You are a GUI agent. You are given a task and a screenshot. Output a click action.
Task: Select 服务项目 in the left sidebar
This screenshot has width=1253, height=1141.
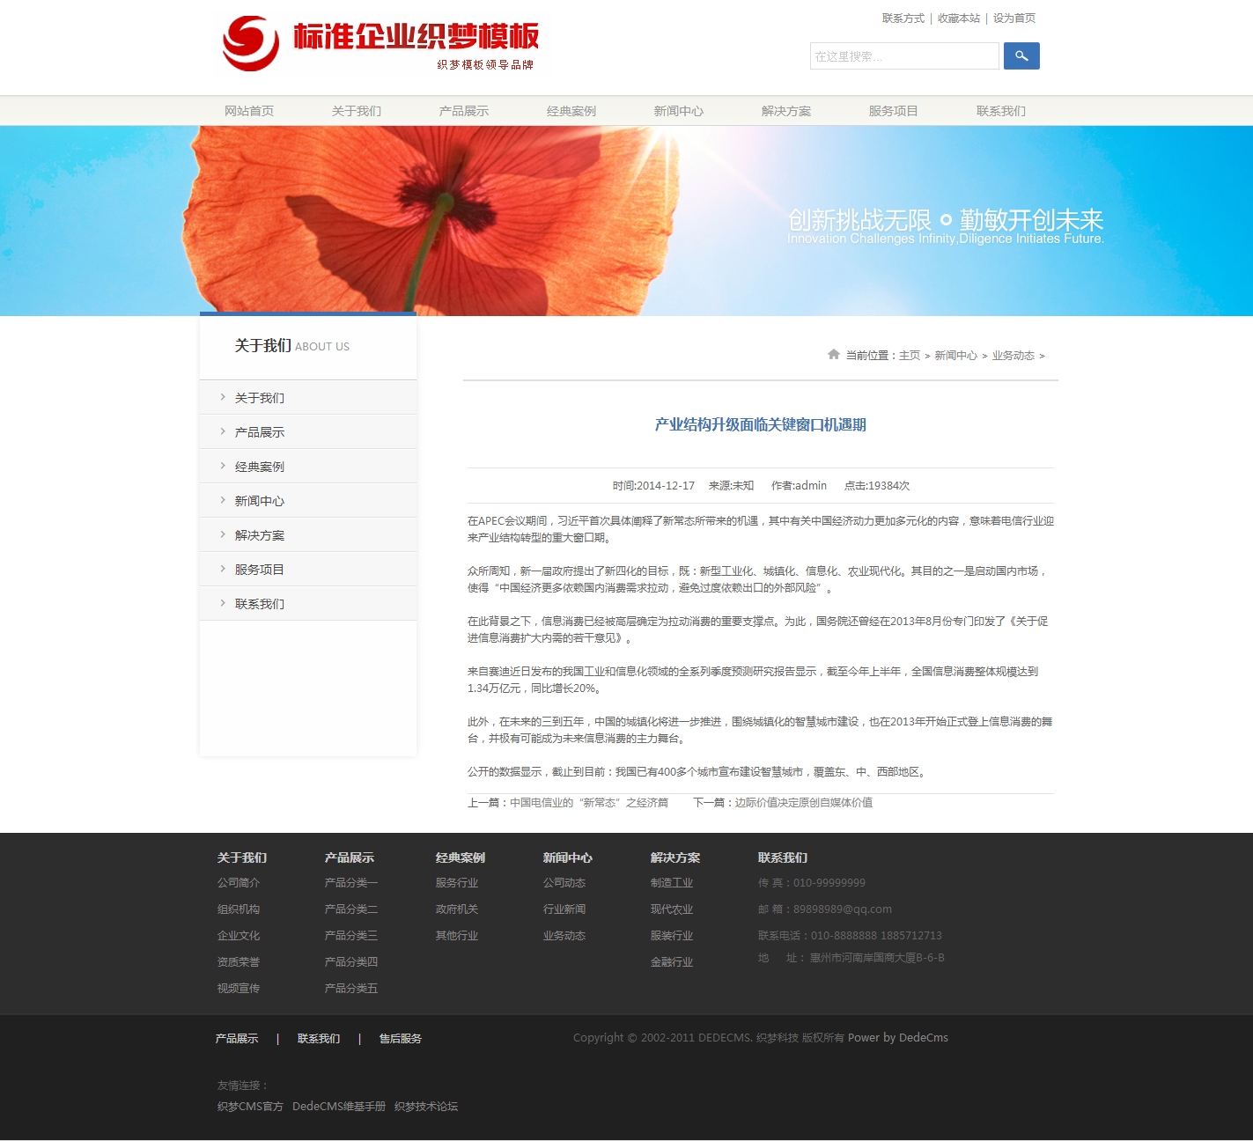click(x=260, y=570)
